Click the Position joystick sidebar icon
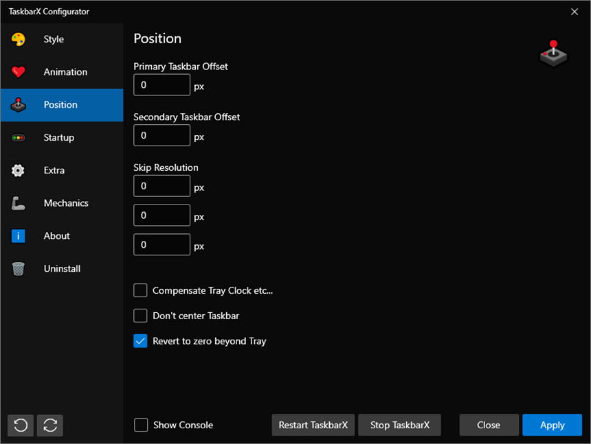 click(18, 105)
